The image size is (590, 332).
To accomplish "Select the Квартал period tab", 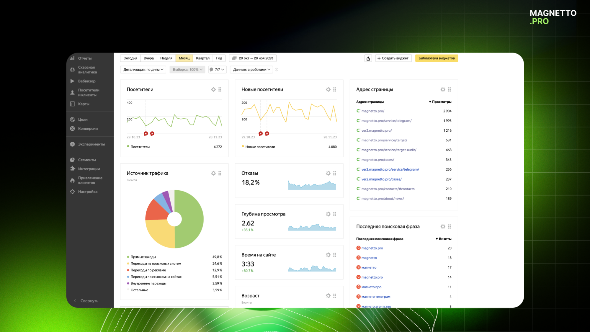I will click(x=203, y=58).
